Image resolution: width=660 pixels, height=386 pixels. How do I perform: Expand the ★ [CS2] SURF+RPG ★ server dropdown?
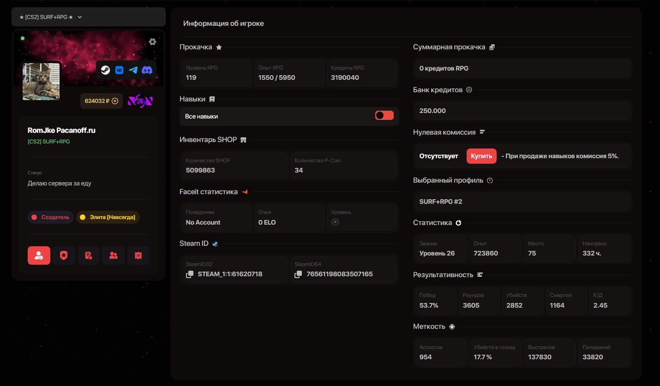pos(88,17)
